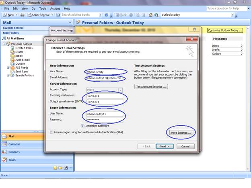251x188 pixels.
Task: Select the Drafts folder in tree
Action: [19, 52]
